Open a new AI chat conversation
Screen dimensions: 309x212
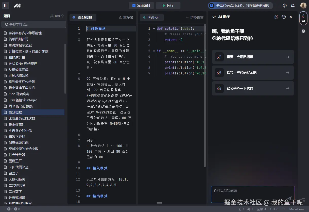point(276,17)
